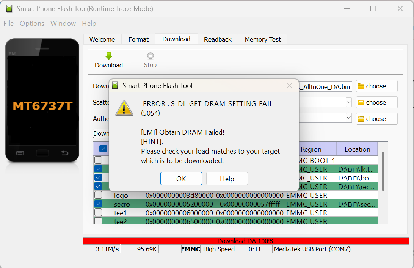Switch to the Memory Test tab
Image resolution: width=414 pixels, height=268 pixels.
(262, 39)
